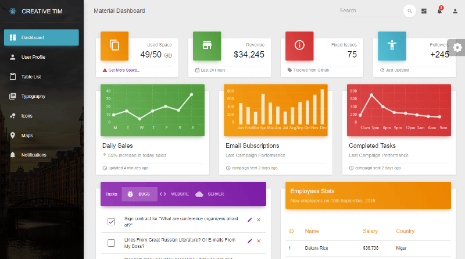This screenshot has width=465, height=259.
Task: Delete the 'Sign contract' task
Action: 259,220
